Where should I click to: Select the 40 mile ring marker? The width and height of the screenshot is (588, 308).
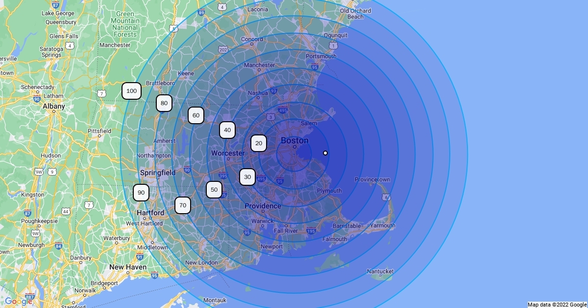coord(227,130)
